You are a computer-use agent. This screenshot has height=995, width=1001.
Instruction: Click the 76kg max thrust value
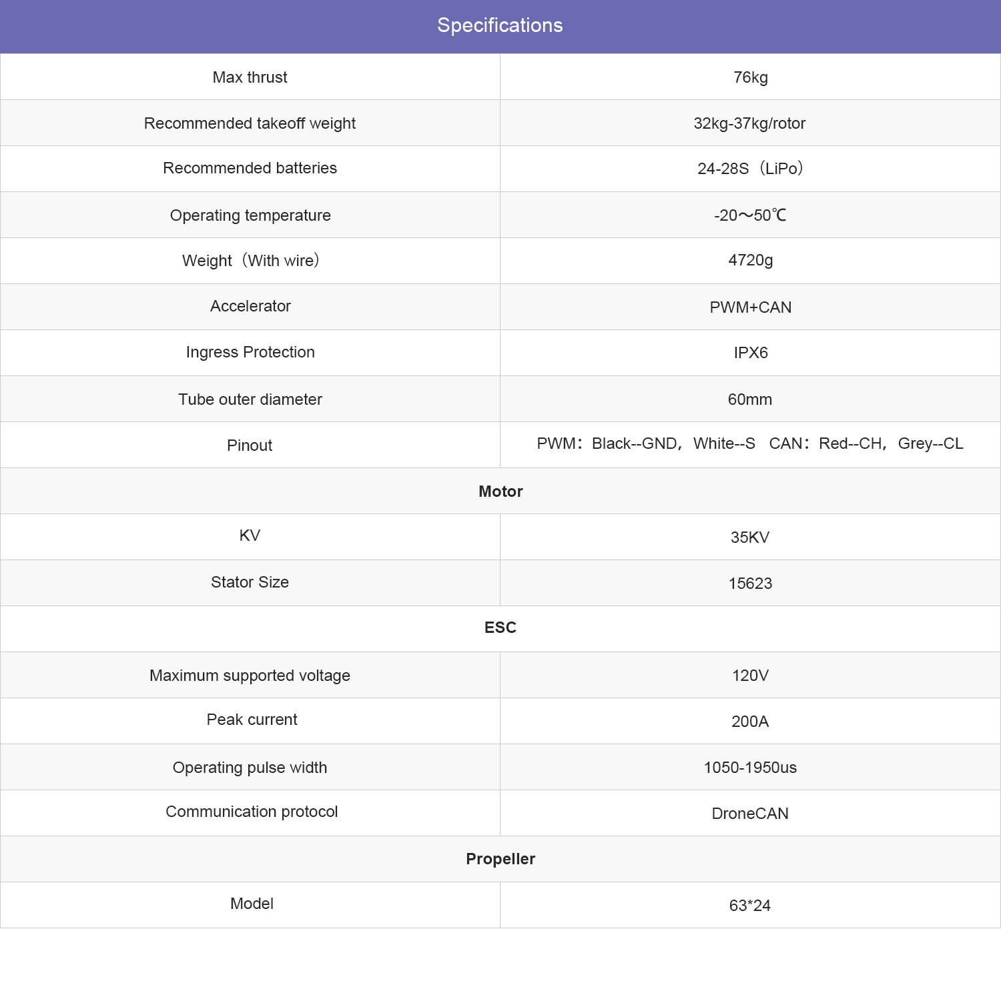(750, 77)
